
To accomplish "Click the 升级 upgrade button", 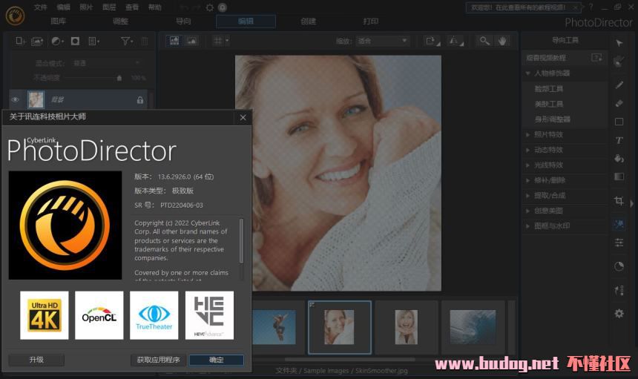I will point(36,360).
